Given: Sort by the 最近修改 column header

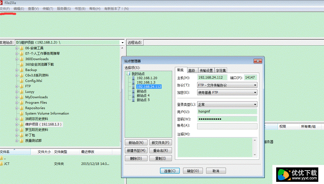Looking at the screenshot, I should click(x=96, y=152).
